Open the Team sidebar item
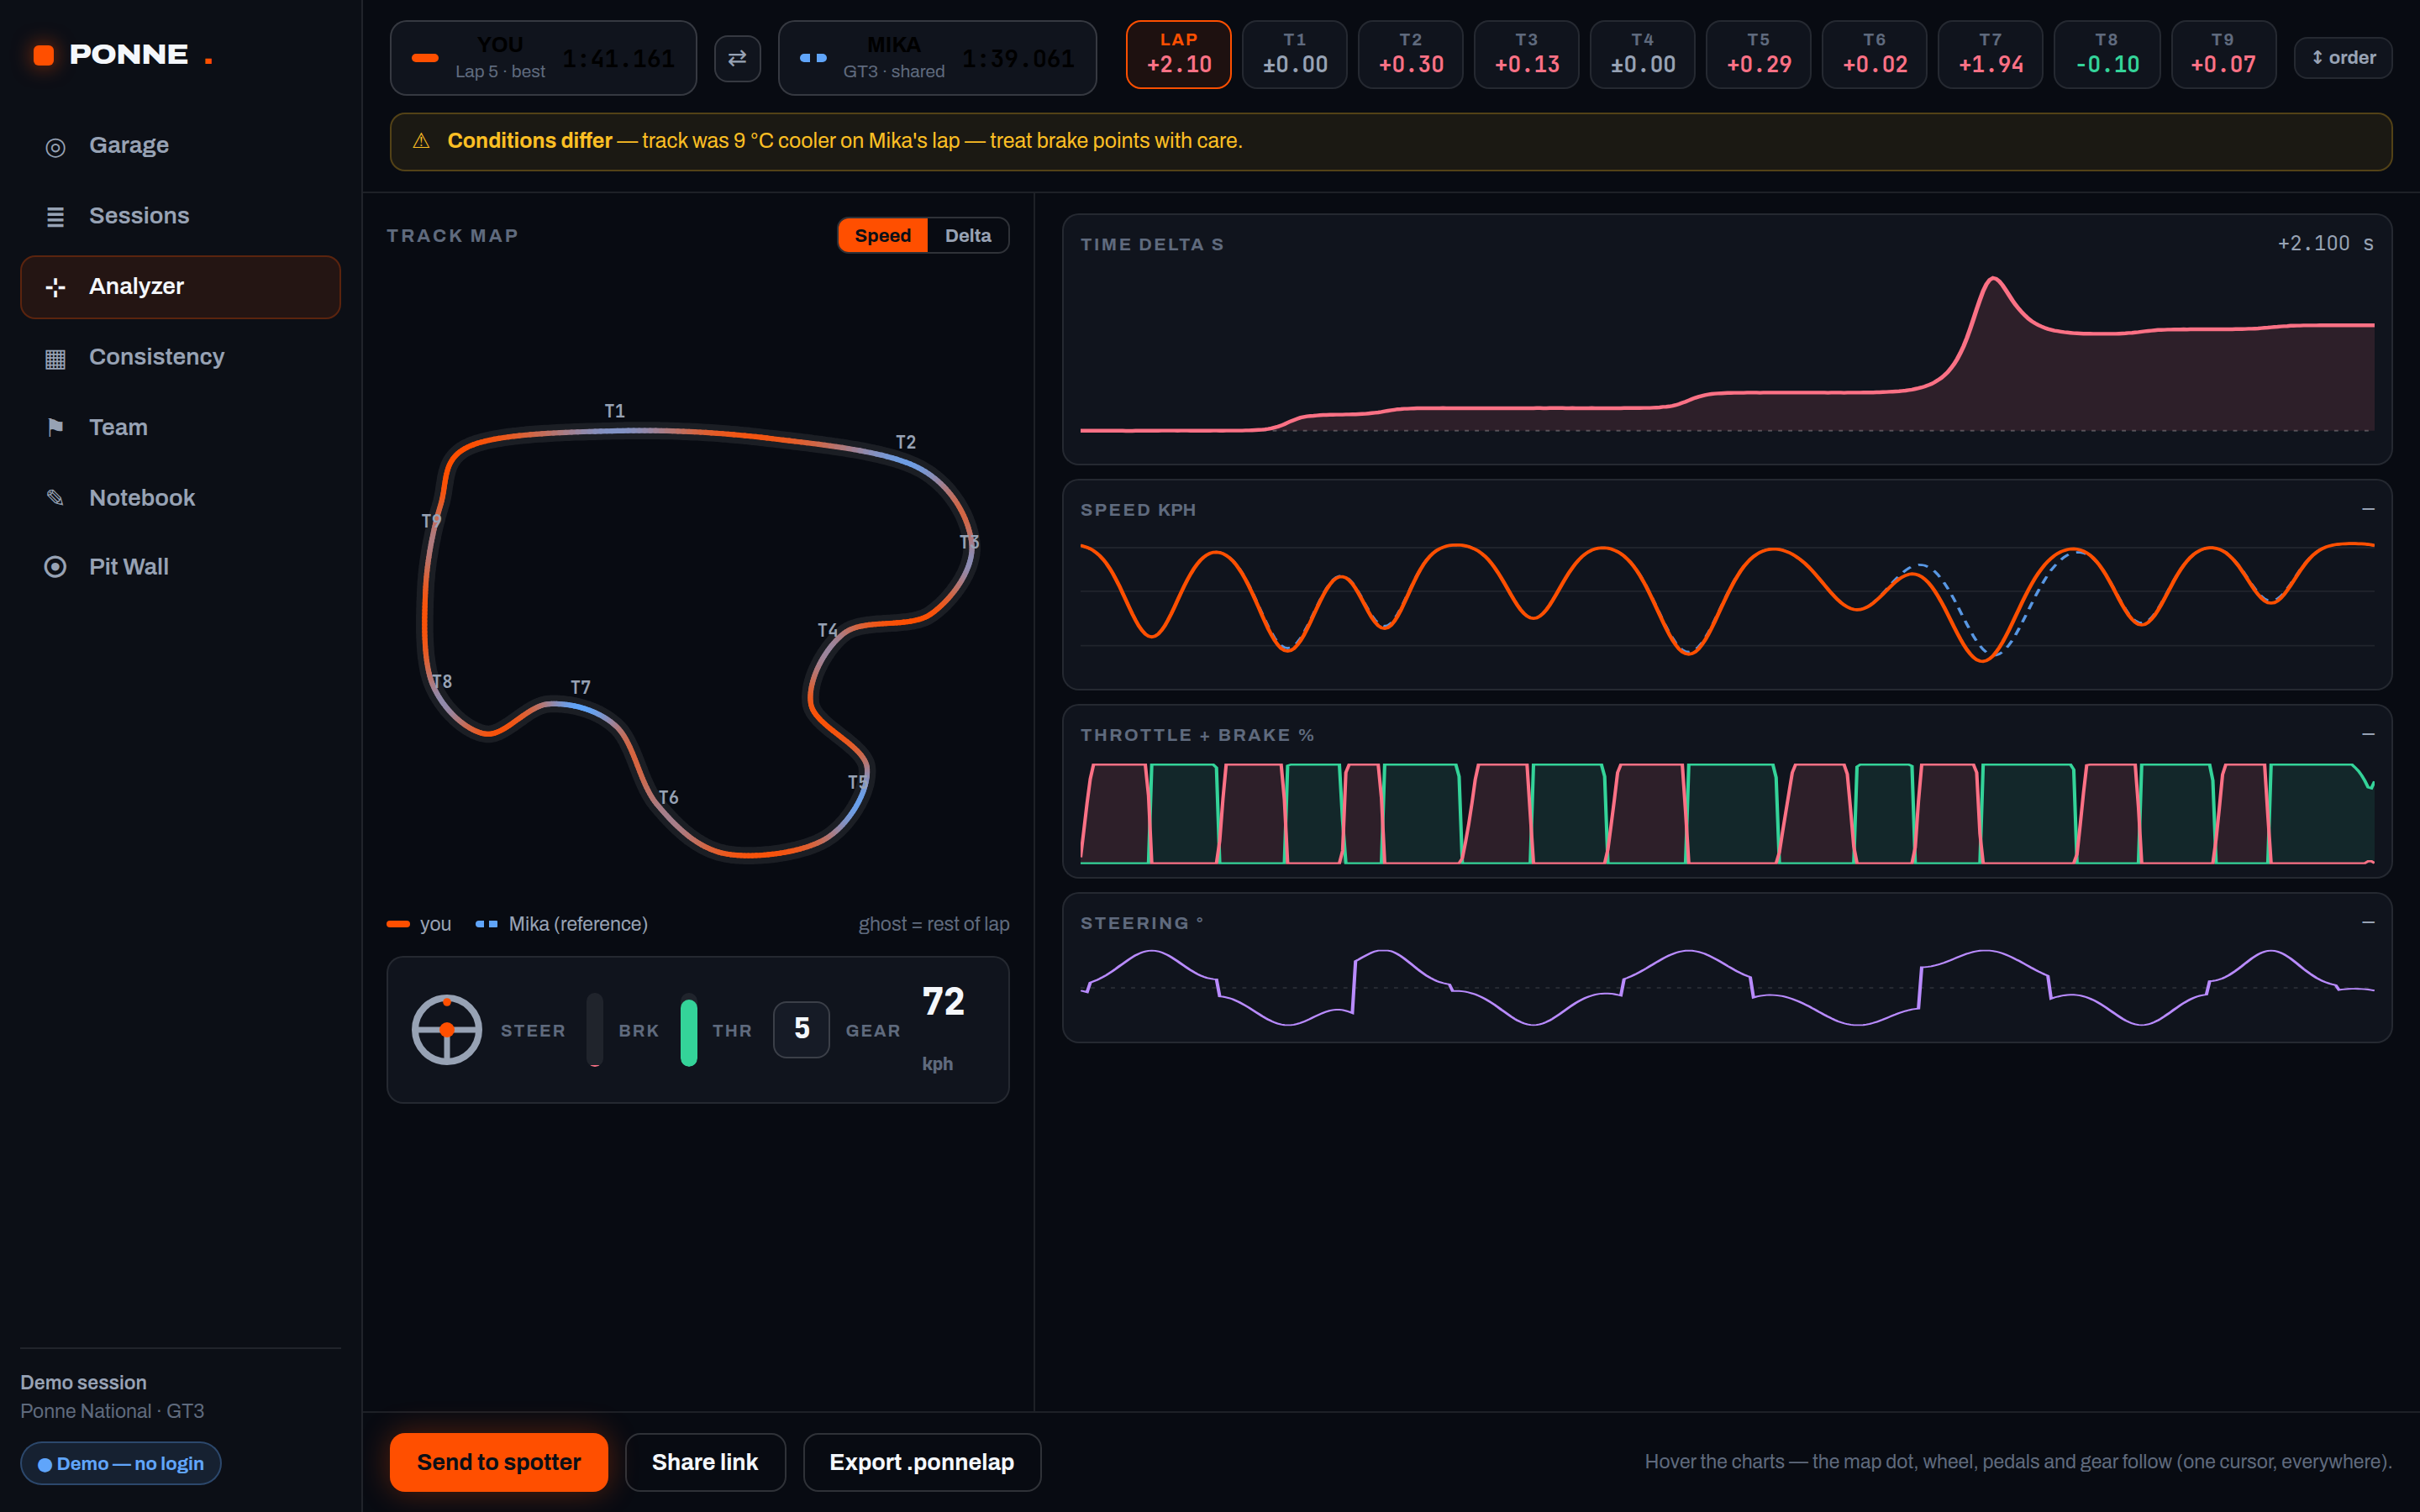The image size is (2420, 1512). (180, 428)
